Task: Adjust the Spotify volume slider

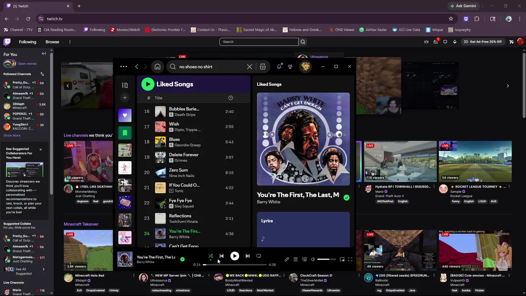Action: (x=326, y=259)
